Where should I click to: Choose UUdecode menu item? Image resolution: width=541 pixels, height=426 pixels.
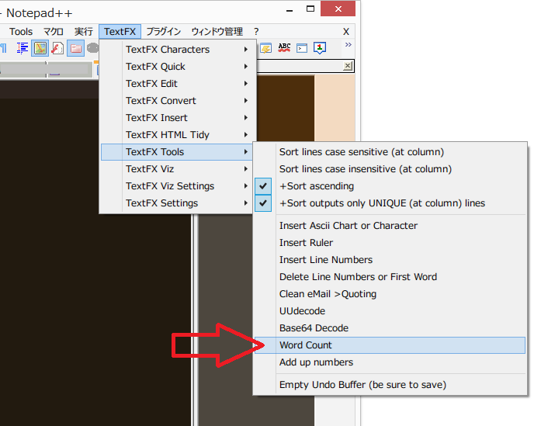click(x=390, y=311)
